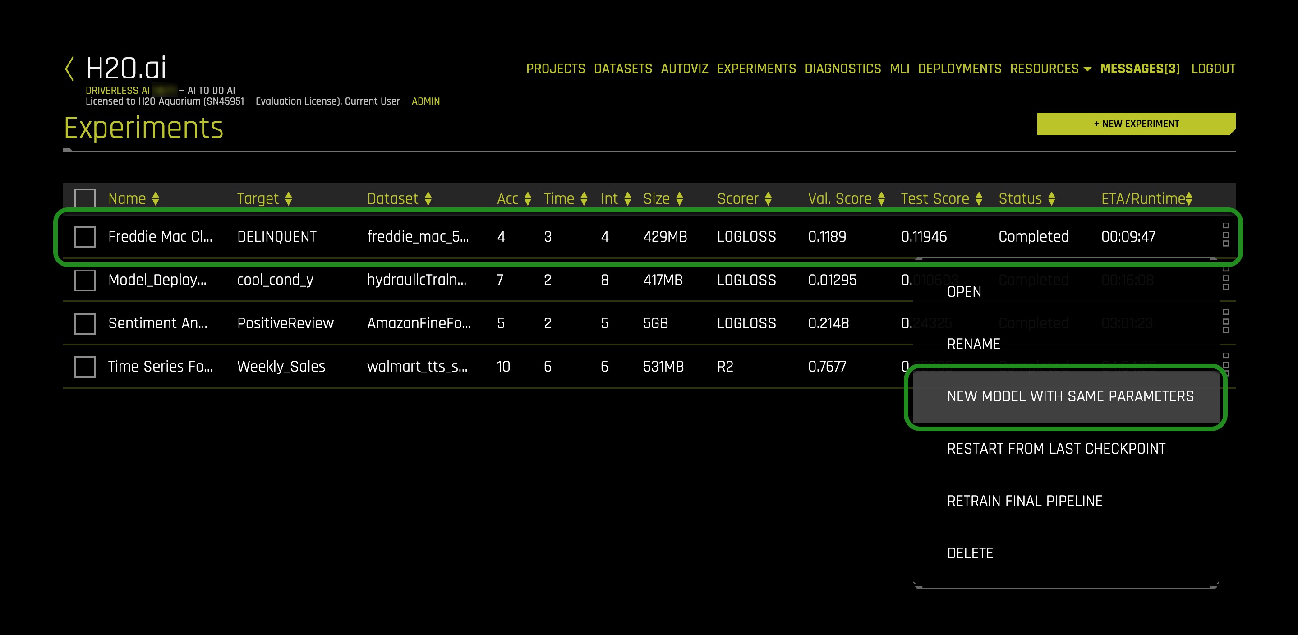The width and height of the screenshot is (1298, 635).
Task: Sort by Test Score column arrows
Action: tap(979, 198)
